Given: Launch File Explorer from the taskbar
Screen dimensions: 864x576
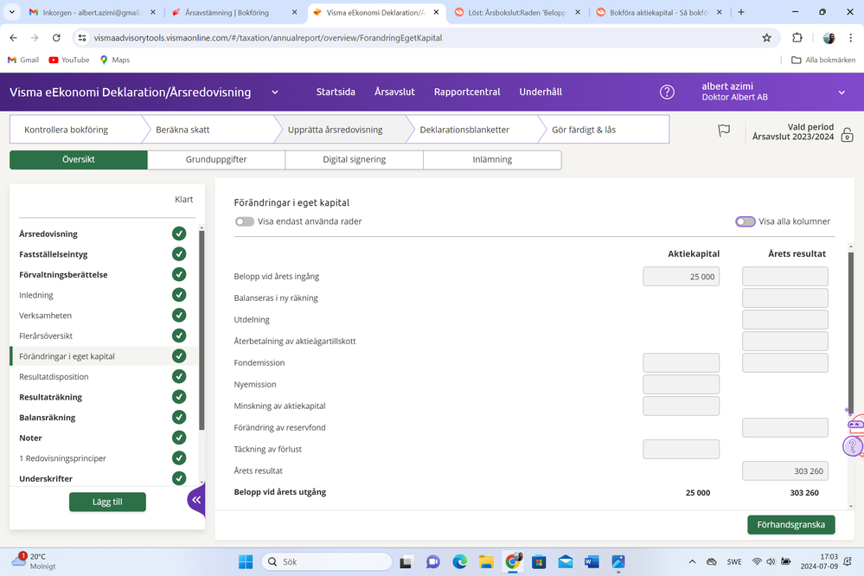Looking at the screenshot, I should pyautogui.click(x=486, y=561).
